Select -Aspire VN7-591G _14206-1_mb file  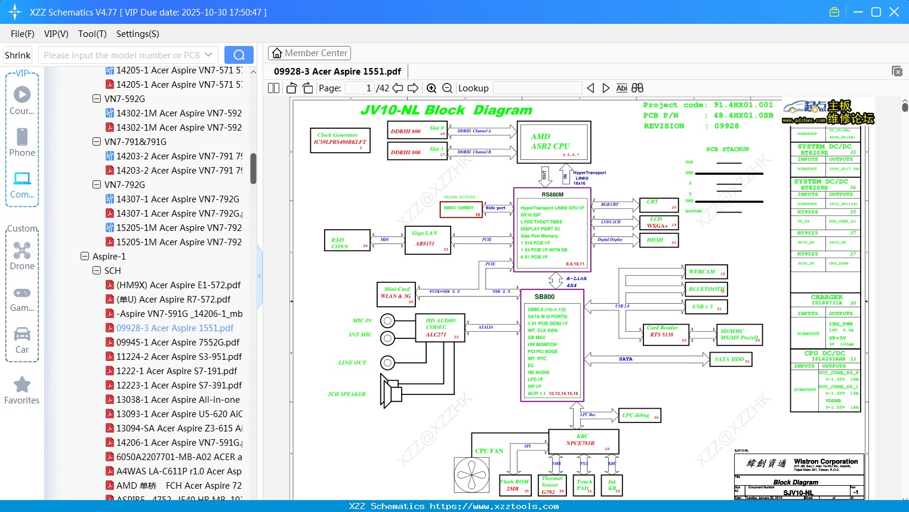coord(180,314)
